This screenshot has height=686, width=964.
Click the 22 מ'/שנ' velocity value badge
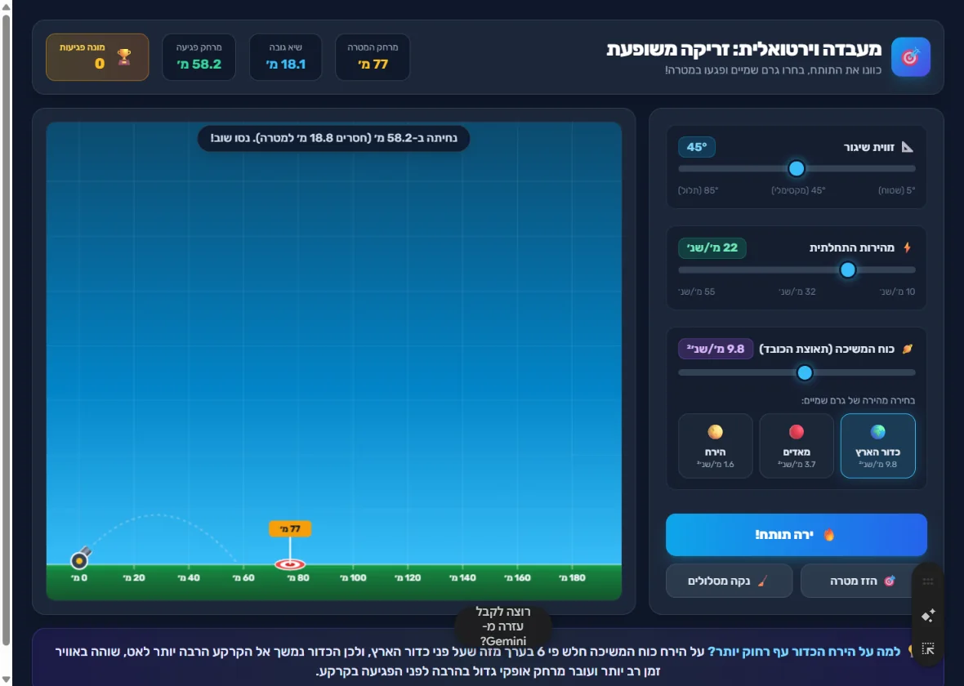click(712, 247)
